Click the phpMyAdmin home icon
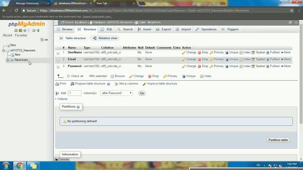 click(16, 30)
